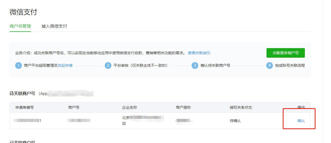Viewport: 331px width, 143px height.
Task: Select the 微信支付 page heading
Action: tap(23, 12)
